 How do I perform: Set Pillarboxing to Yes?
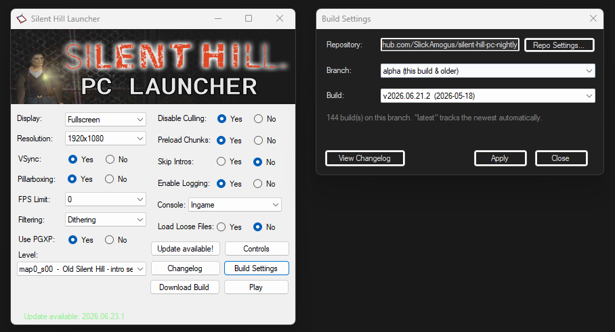(72, 179)
